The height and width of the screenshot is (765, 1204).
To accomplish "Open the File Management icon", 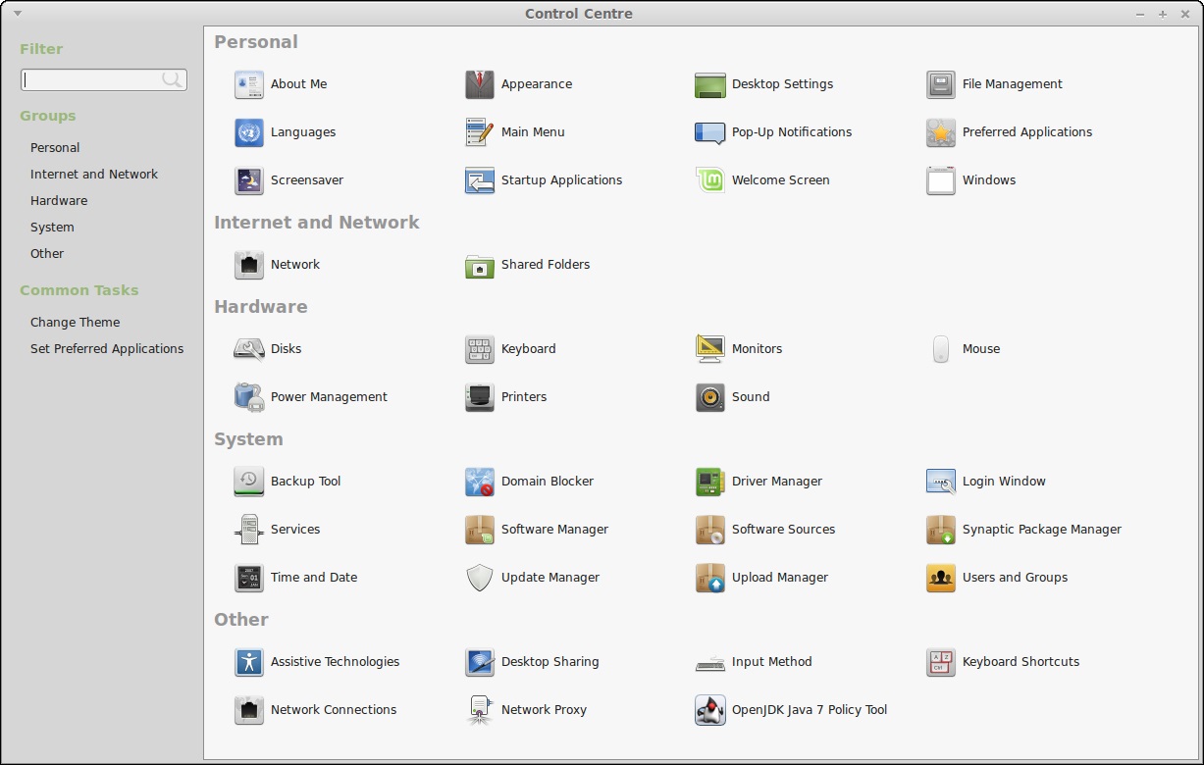I will [941, 84].
